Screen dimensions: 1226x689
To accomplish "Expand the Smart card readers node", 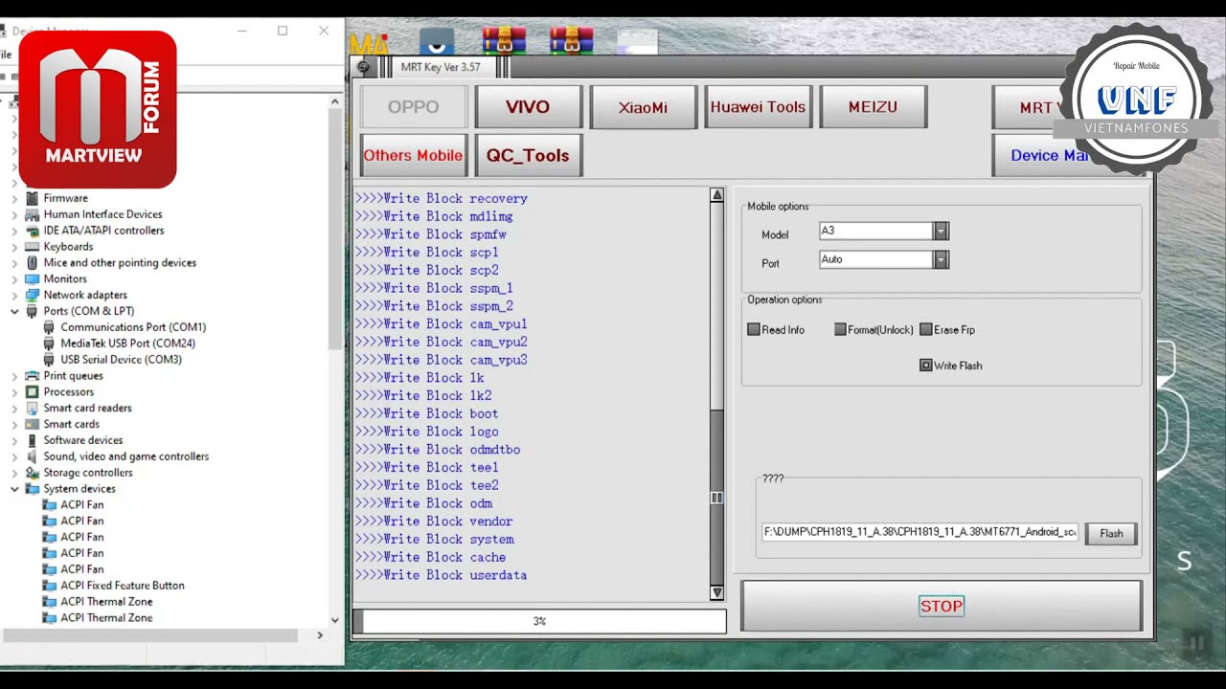I will tap(14, 409).
